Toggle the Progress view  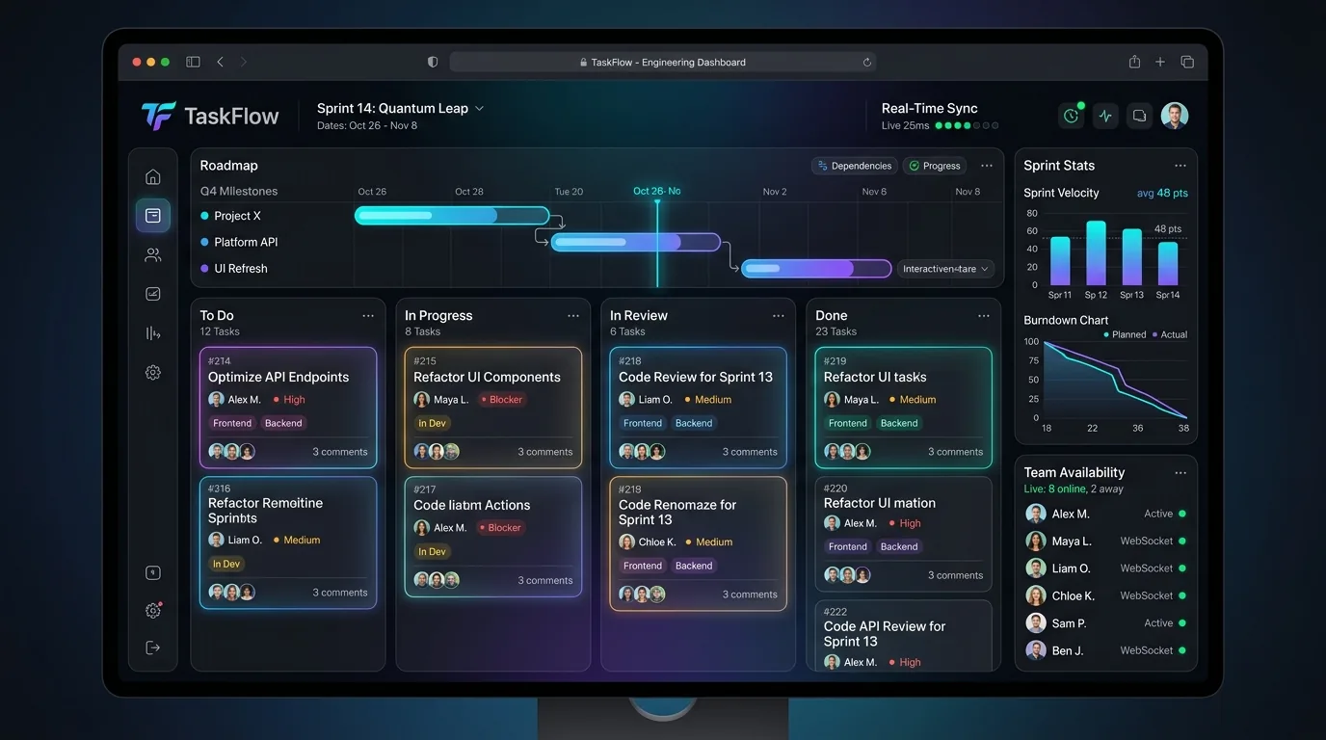point(934,166)
